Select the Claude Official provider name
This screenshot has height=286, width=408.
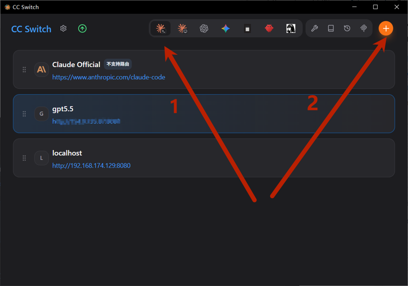tap(76, 65)
